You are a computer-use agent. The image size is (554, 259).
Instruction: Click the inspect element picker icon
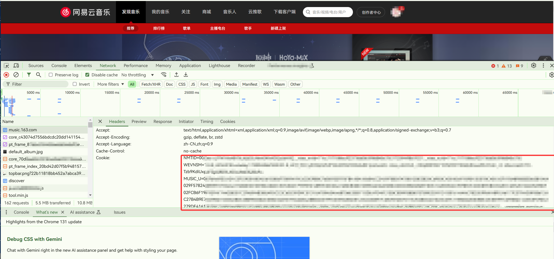tap(6, 66)
